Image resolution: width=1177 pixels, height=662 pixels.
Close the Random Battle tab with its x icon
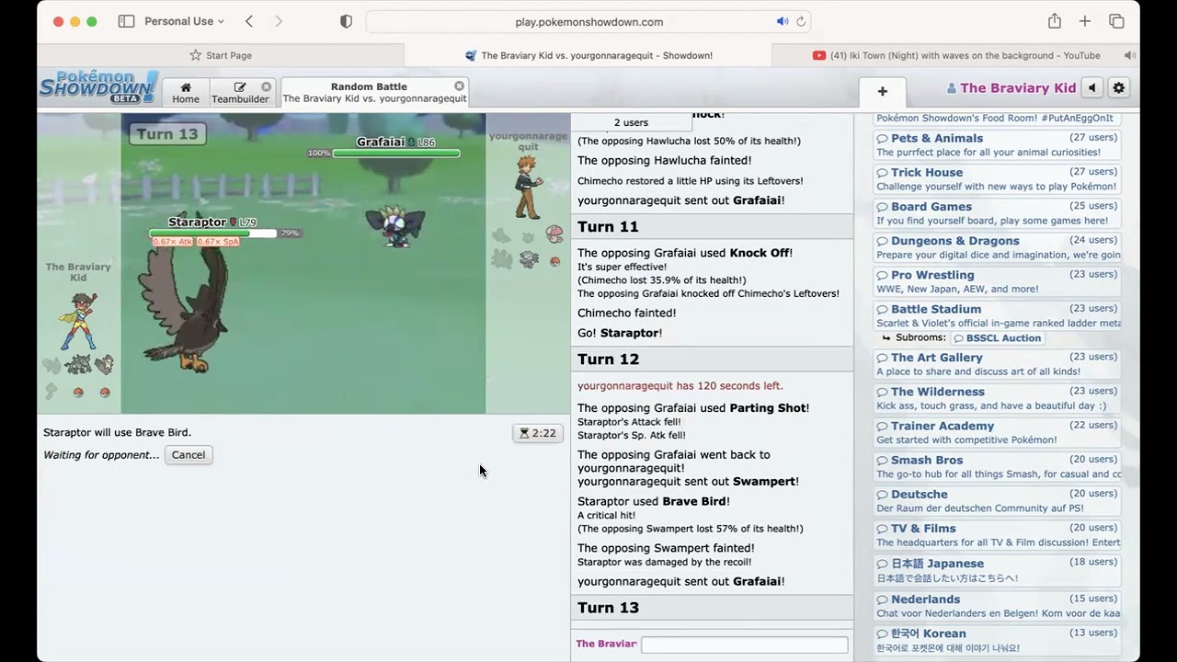(459, 86)
